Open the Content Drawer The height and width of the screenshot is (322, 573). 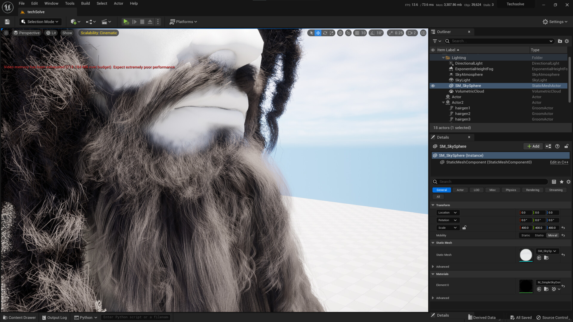tap(19, 317)
